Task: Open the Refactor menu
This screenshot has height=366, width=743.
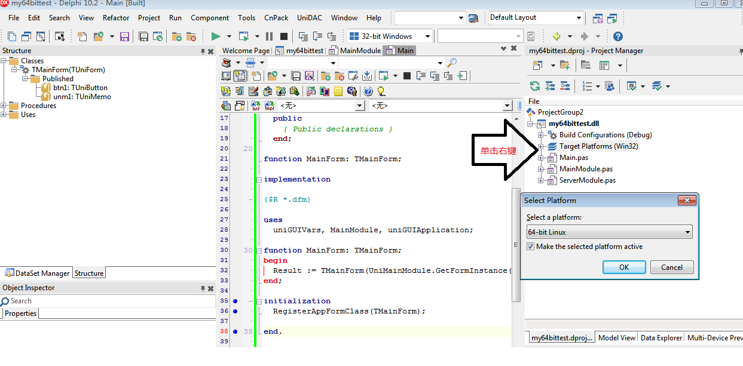Action: [116, 18]
